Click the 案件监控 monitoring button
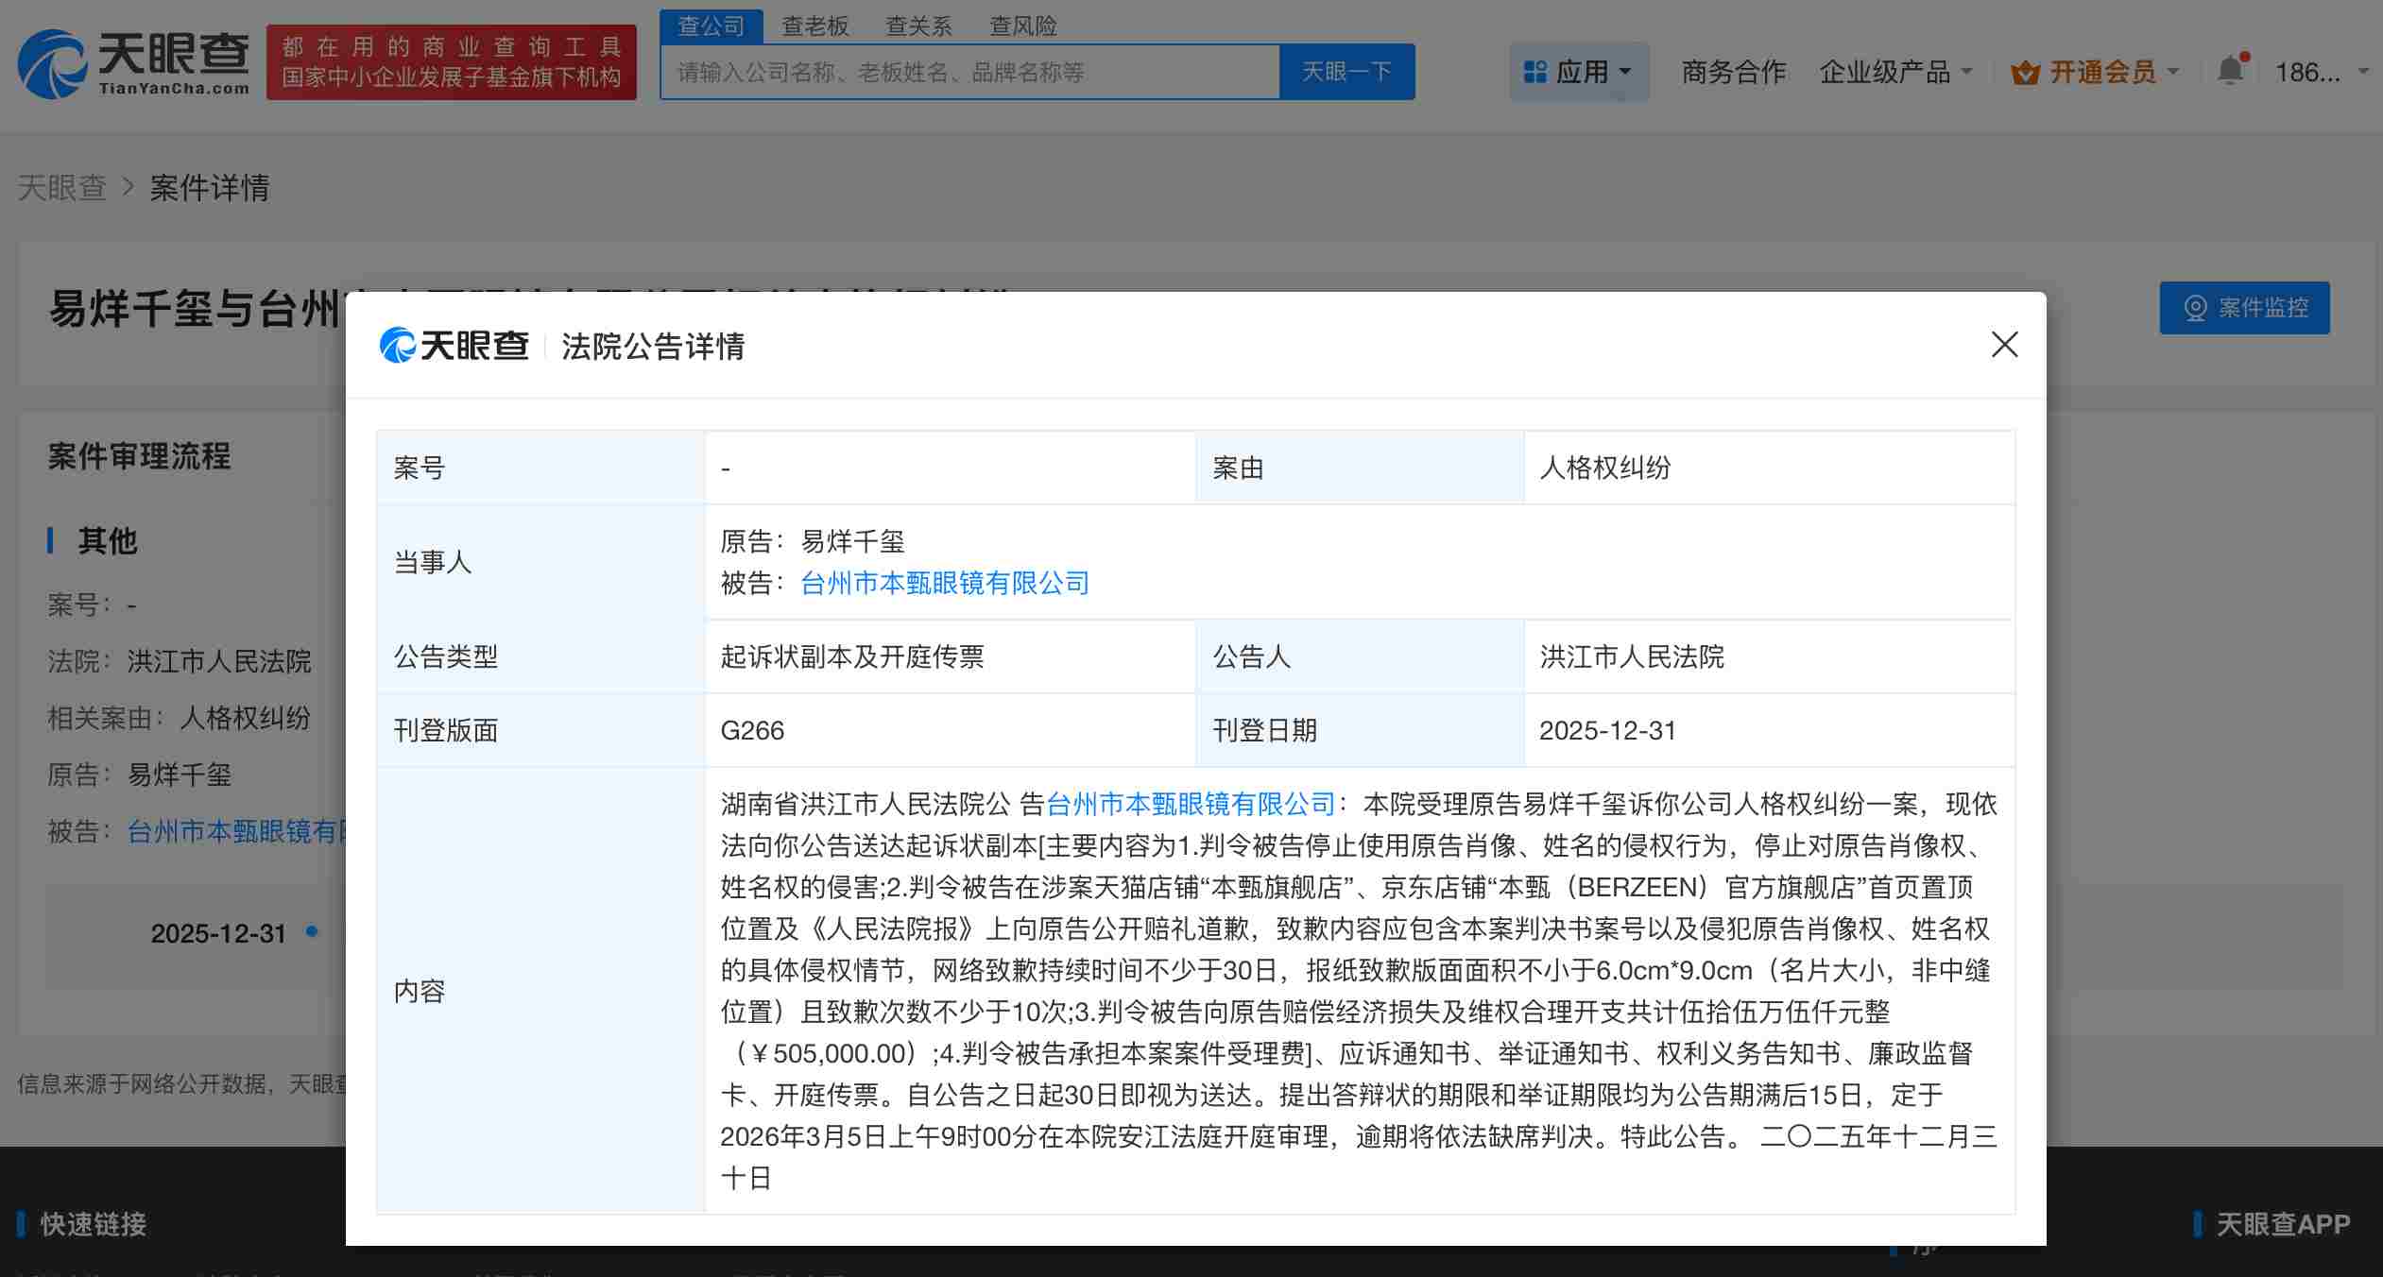This screenshot has width=2383, height=1277. (2244, 308)
